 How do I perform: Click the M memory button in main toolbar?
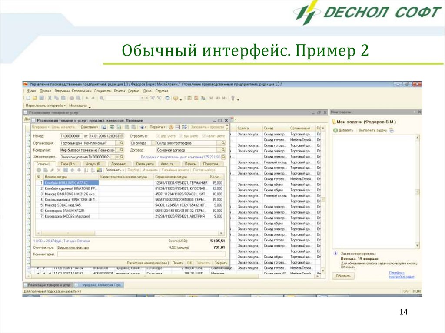pyautogui.click(x=211, y=98)
